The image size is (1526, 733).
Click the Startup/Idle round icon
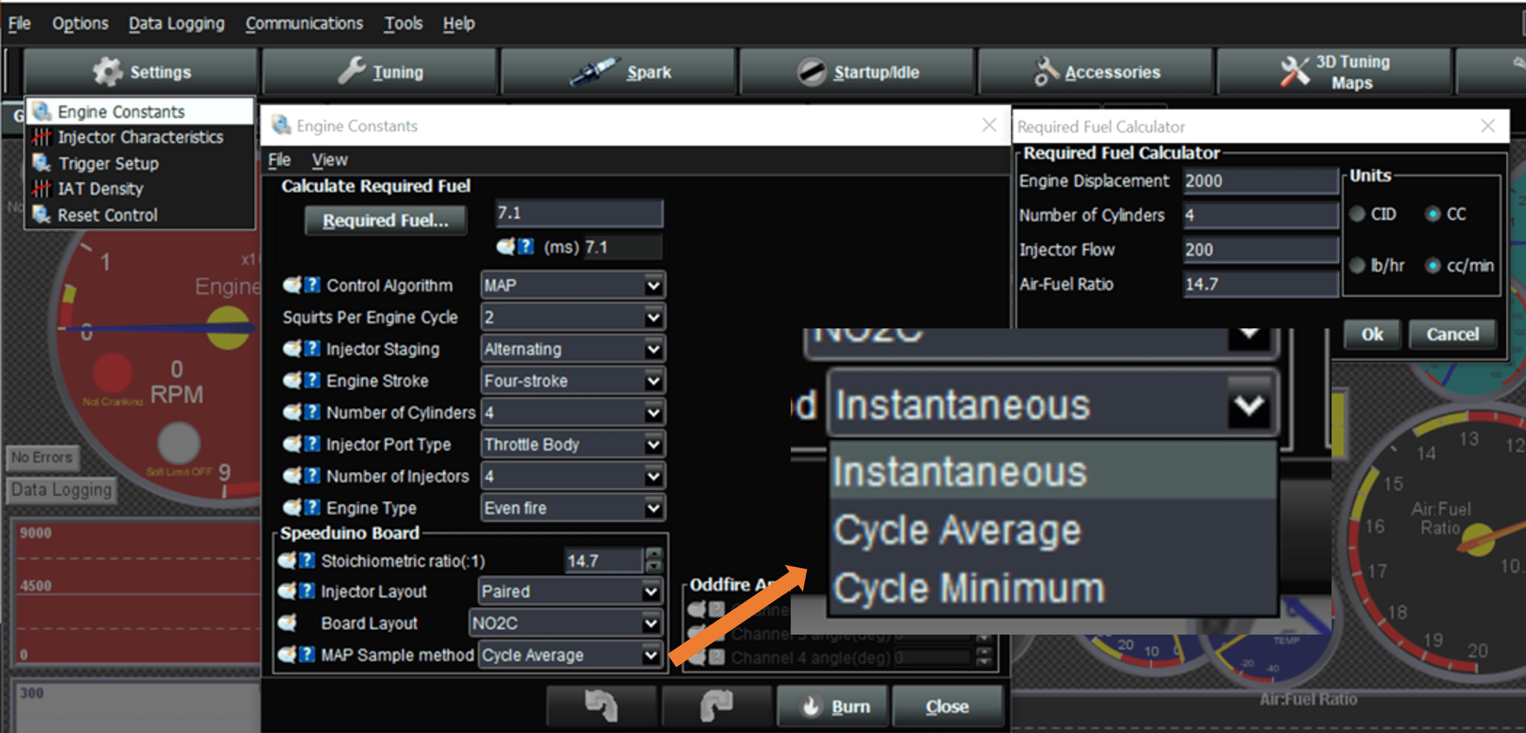811,71
